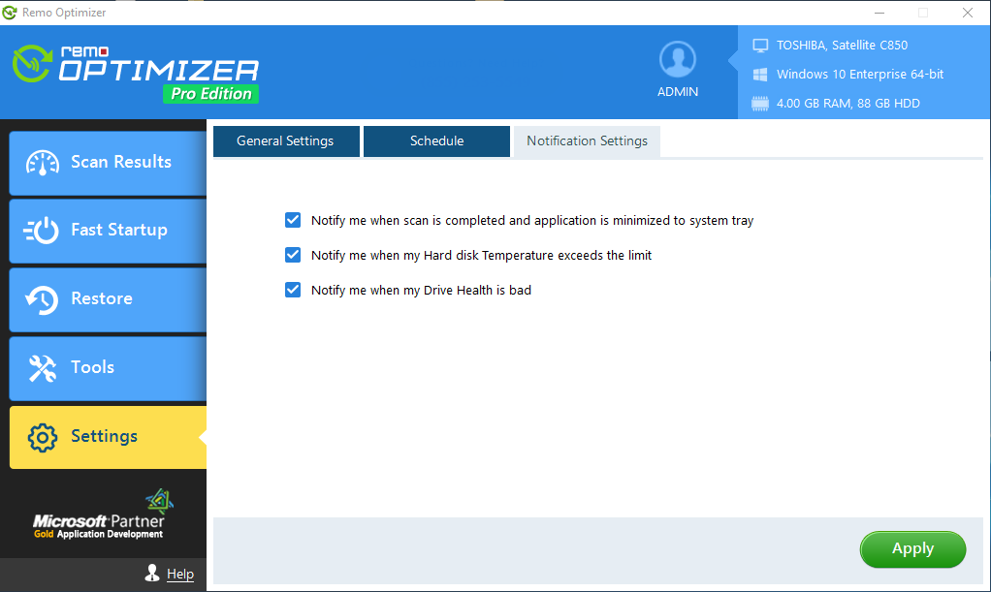Click the Tools crossed-wrenches icon
The height and width of the screenshot is (592, 991).
tap(41, 368)
